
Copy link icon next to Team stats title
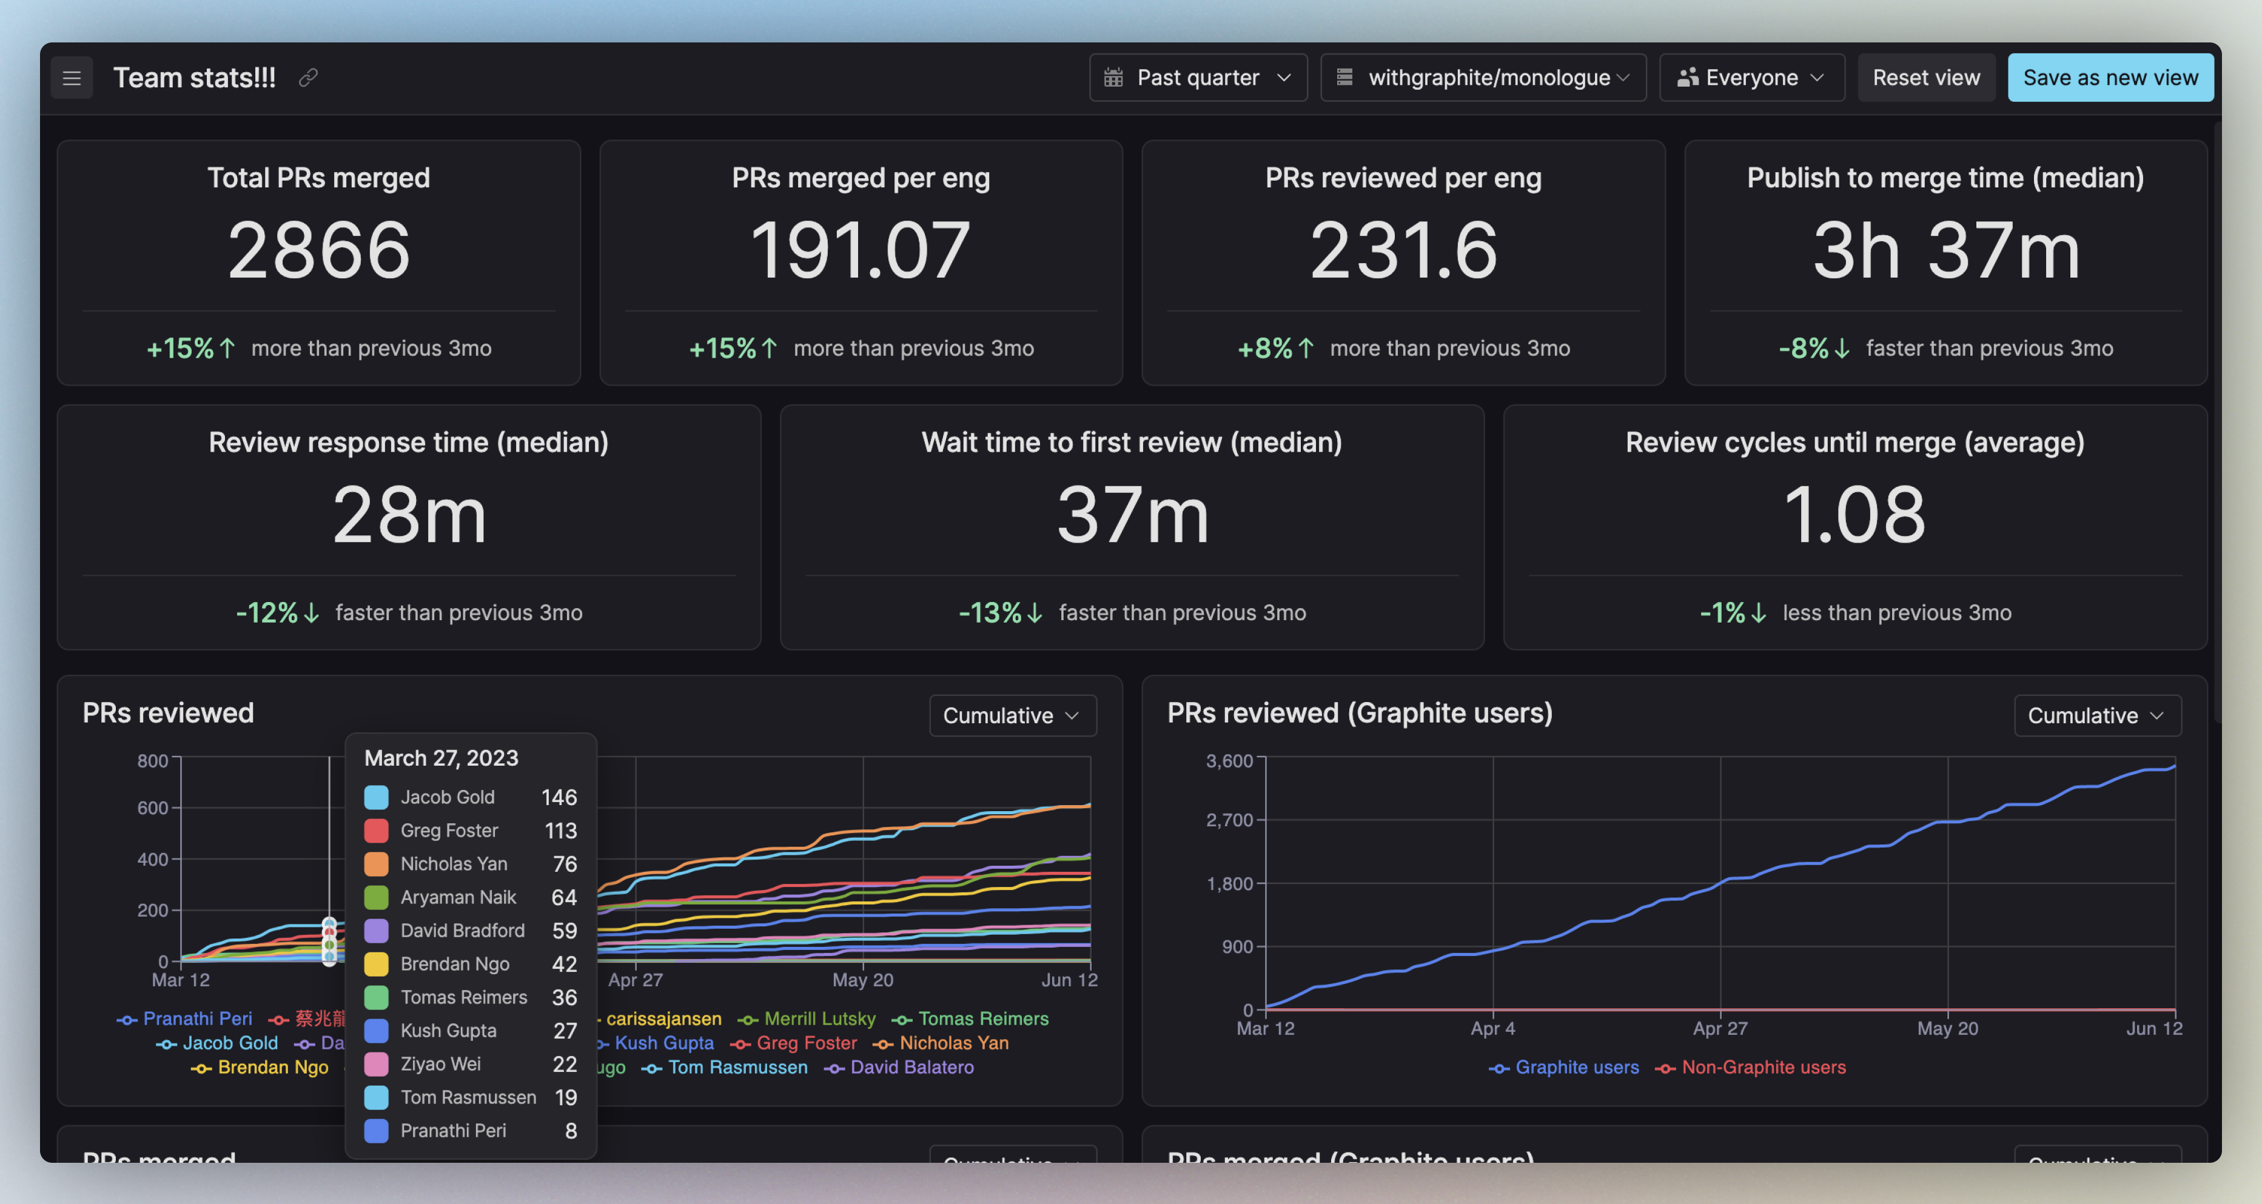(x=307, y=78)
